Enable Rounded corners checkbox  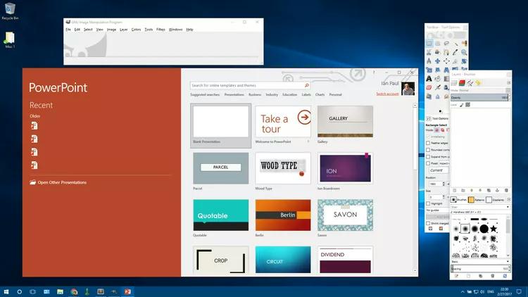click(428, 150)
